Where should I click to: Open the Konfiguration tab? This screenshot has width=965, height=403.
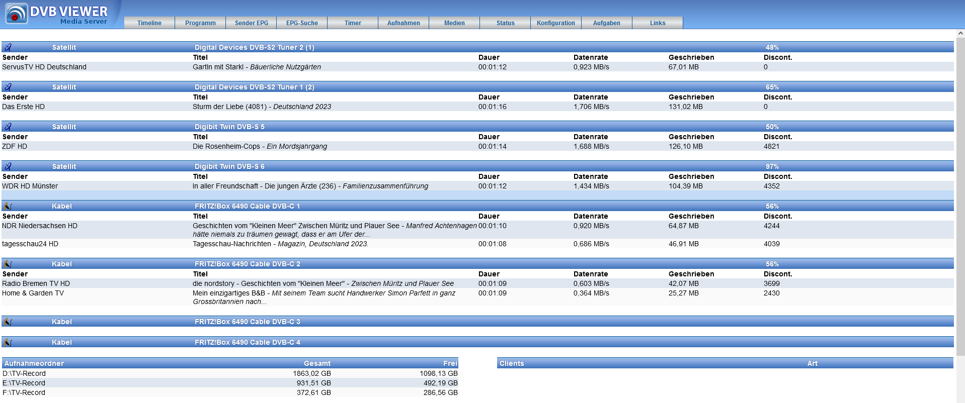[555, 23]
